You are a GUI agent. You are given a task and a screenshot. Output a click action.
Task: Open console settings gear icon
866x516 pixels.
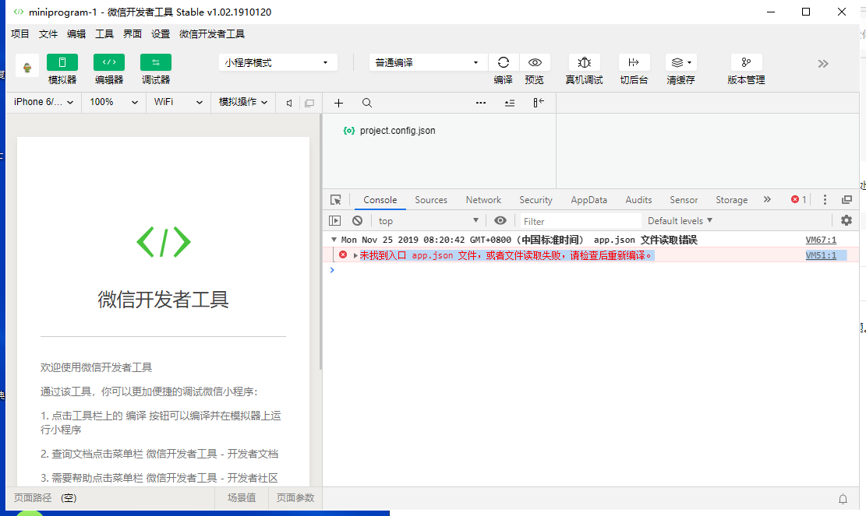846,220
